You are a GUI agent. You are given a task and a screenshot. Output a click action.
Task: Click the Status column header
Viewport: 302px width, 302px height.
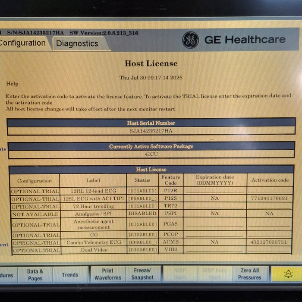pos(142,180)
